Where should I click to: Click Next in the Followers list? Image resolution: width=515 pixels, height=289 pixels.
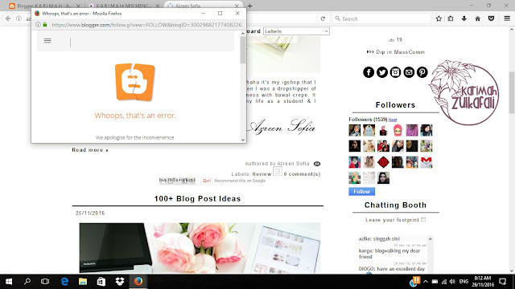click(x=393, y=120)
